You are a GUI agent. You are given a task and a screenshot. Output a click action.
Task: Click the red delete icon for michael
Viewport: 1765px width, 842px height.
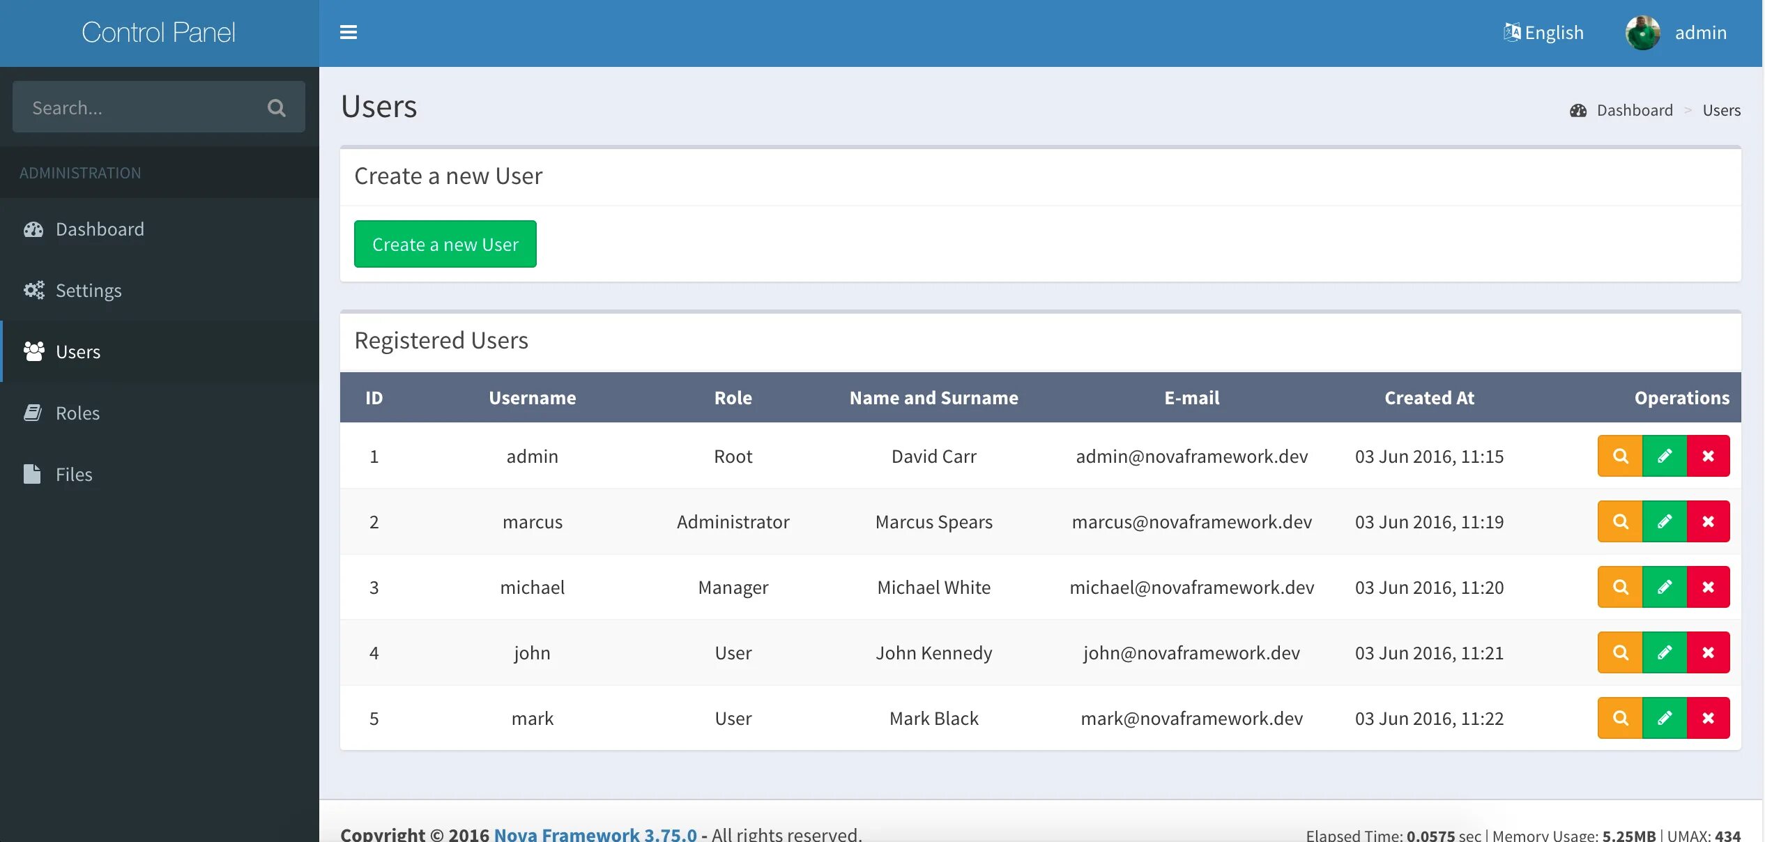pyautogui.click(x=1708, y=586)
